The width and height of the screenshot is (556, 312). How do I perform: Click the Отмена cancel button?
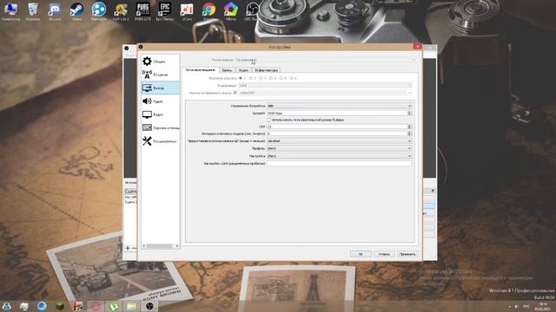(384, 254)
